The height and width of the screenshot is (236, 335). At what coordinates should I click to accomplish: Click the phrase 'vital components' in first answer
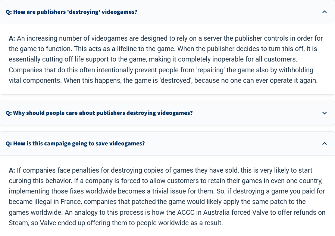coord(35,81)
